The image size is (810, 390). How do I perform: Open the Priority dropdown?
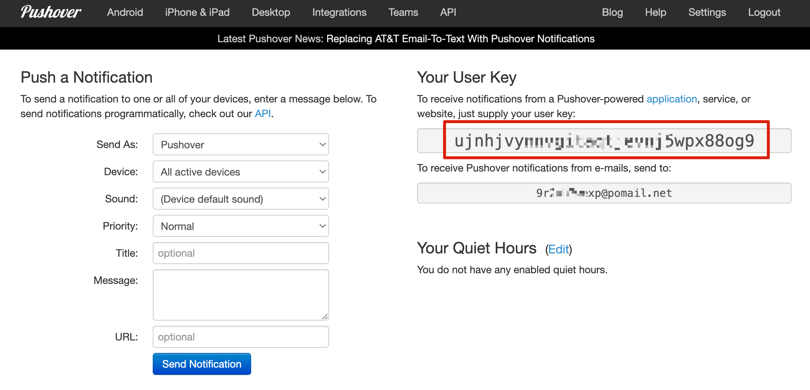(x=241, y=226)
